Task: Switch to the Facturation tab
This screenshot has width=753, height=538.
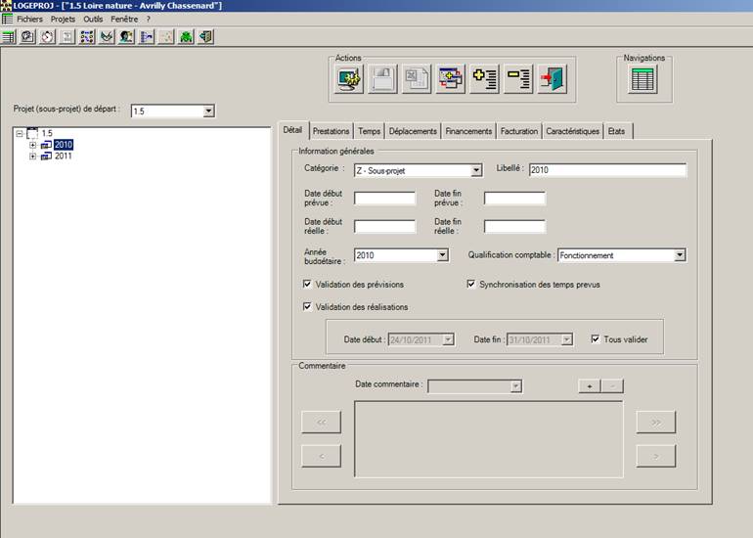Action: coord(518,131)
